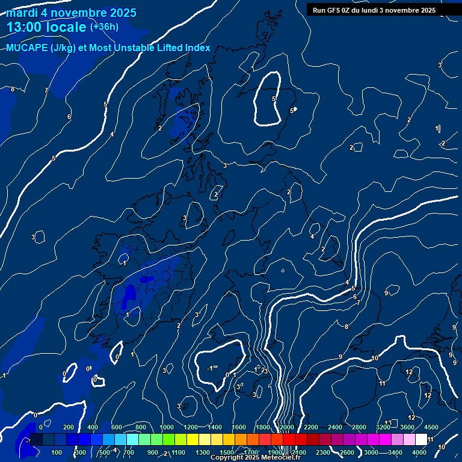Pick the bright red 2000 legend swatch
The height and width of the screenshot is (462, 462).
[x=289, y=440]
